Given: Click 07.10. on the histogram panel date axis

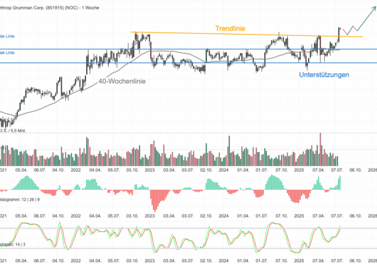Looking at the screenshot, I should tap(281, 216).
